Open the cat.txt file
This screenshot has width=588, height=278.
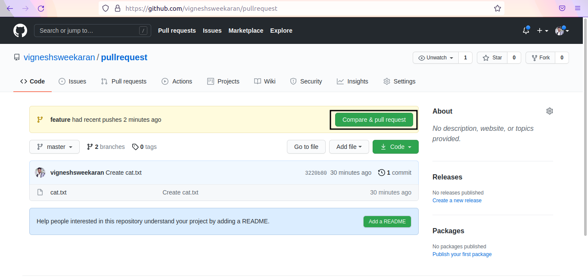(x=59, y=192)
